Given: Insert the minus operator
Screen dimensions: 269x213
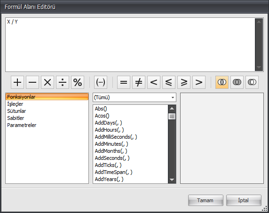Looking at the screenshot, I should (32, 82).
